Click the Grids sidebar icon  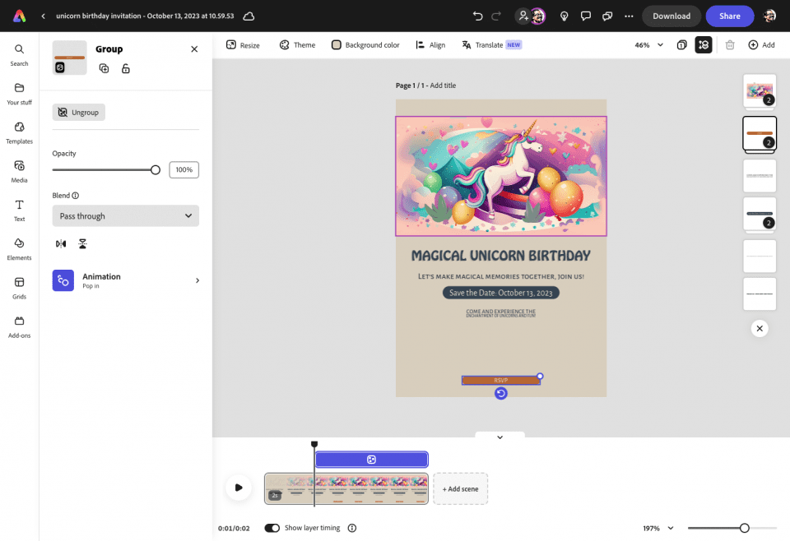(19, 287)
